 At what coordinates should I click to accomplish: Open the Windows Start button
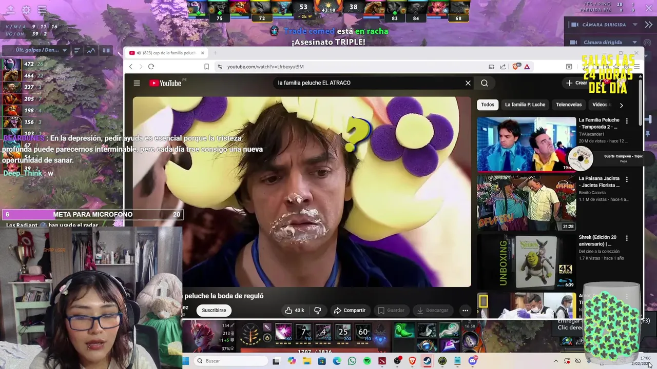186,361
